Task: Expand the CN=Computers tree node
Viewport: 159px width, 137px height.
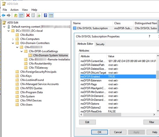Action: (13, 39)
